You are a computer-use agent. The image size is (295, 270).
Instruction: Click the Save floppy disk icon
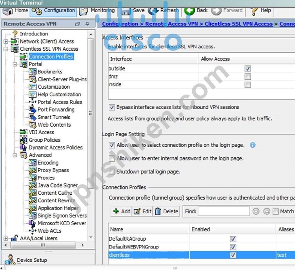point(126,11)
